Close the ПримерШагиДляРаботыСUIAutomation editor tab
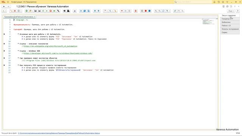The height and width of the screenshot is (136, 242). 35,17
